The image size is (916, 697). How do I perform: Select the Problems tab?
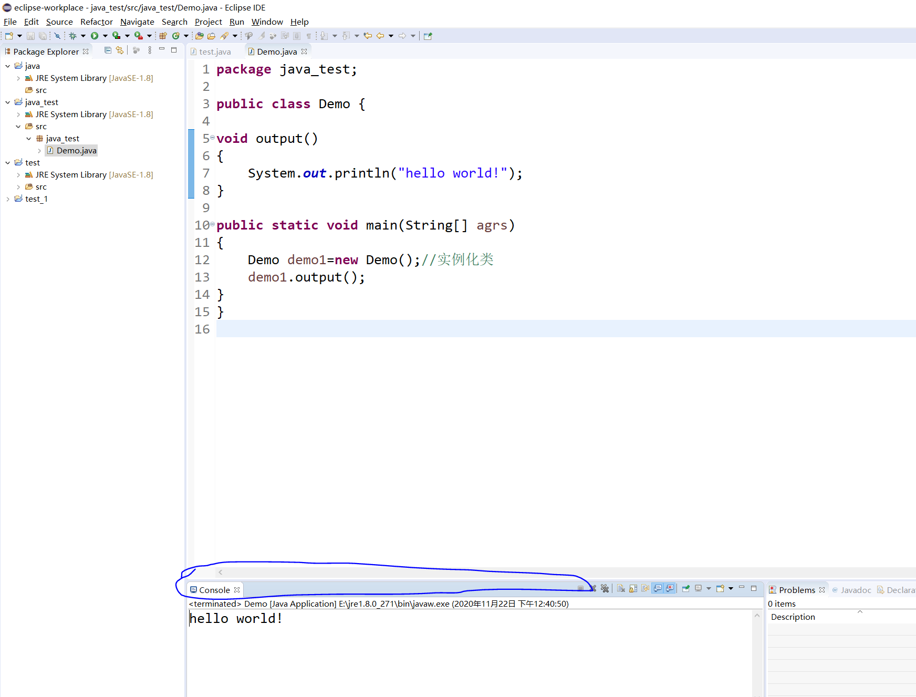click(797, 590)
